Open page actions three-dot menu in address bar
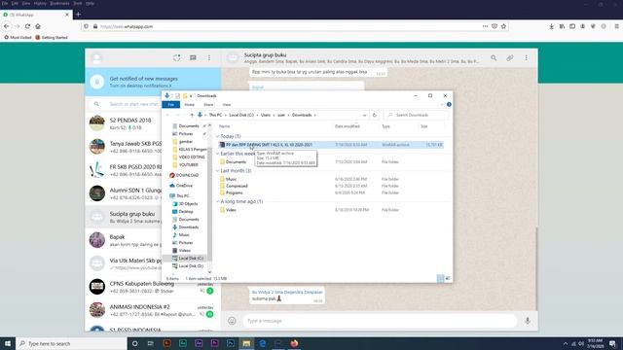 point(485,26)
